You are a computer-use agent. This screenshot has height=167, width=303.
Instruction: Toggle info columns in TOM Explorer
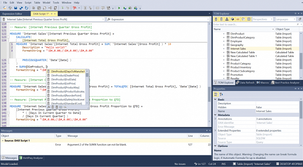249,19
